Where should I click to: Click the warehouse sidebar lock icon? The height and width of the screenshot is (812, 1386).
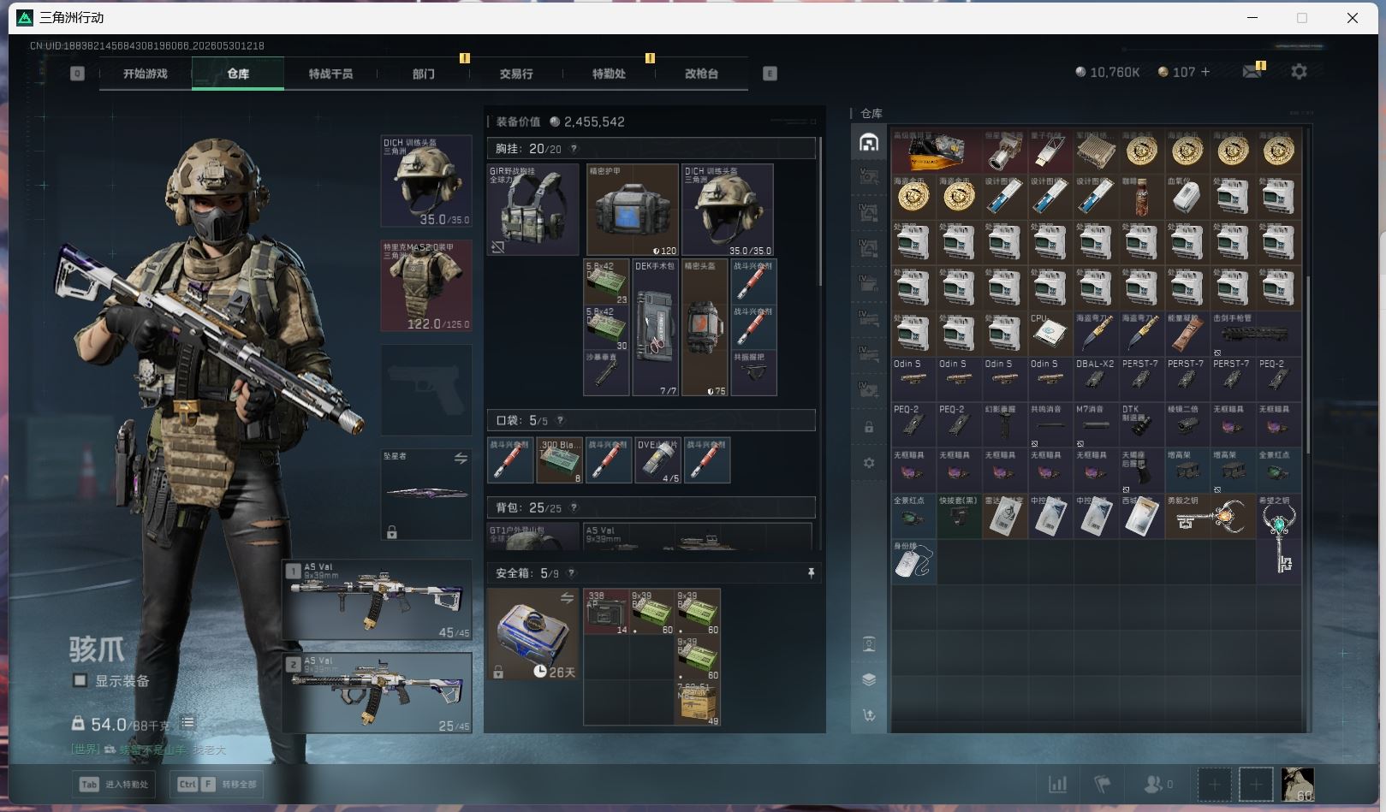coord(869,427)
